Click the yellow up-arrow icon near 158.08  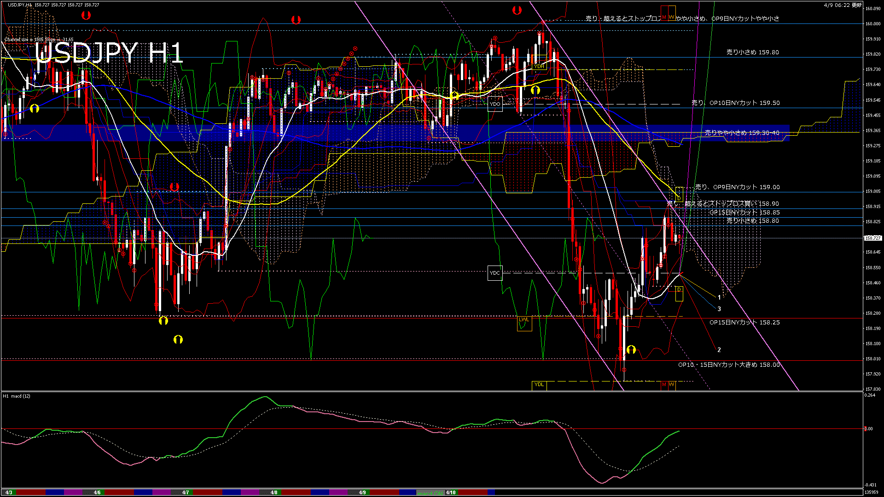pos(631,350)
